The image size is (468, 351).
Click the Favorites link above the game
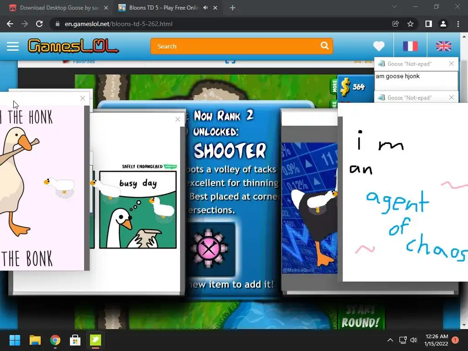84,62
